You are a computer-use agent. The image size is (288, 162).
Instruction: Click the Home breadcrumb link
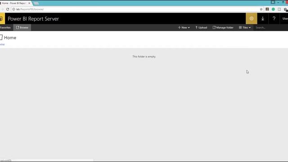tap(2, 45)
